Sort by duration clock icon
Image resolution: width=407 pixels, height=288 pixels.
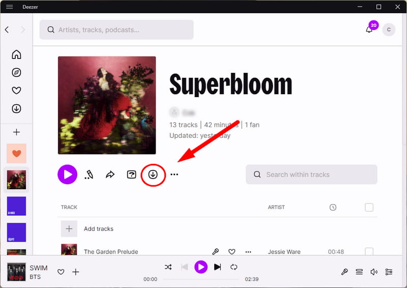tap(333, 207)
